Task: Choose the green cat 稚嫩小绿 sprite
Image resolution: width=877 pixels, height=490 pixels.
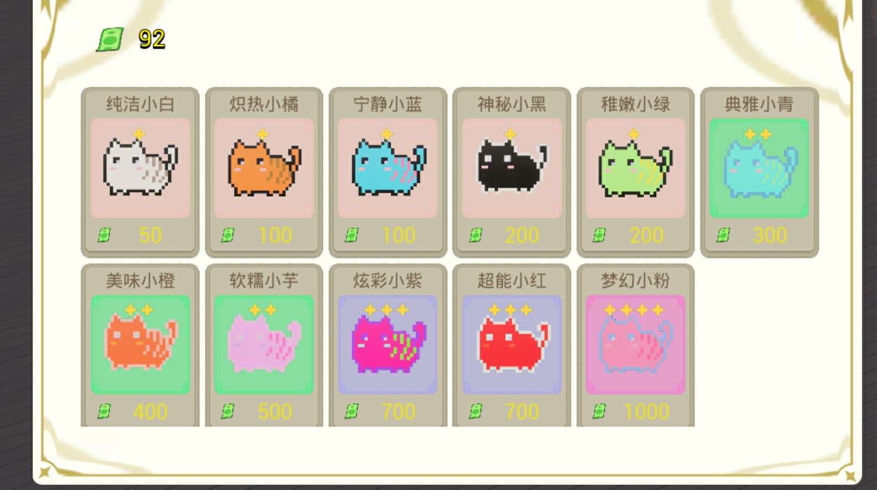Action: point(635,168)
